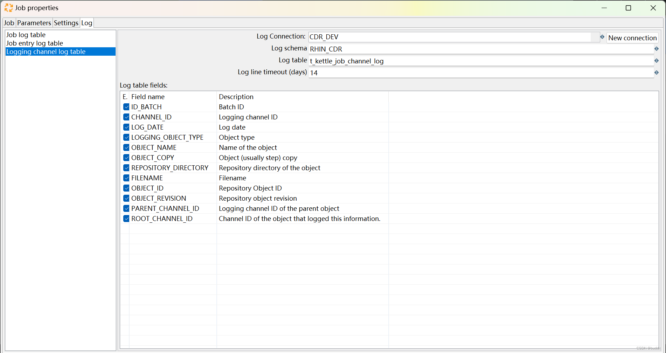Click 'Name of the object' description cell
This screenshot has width=666, height=353.
point(303,147)
